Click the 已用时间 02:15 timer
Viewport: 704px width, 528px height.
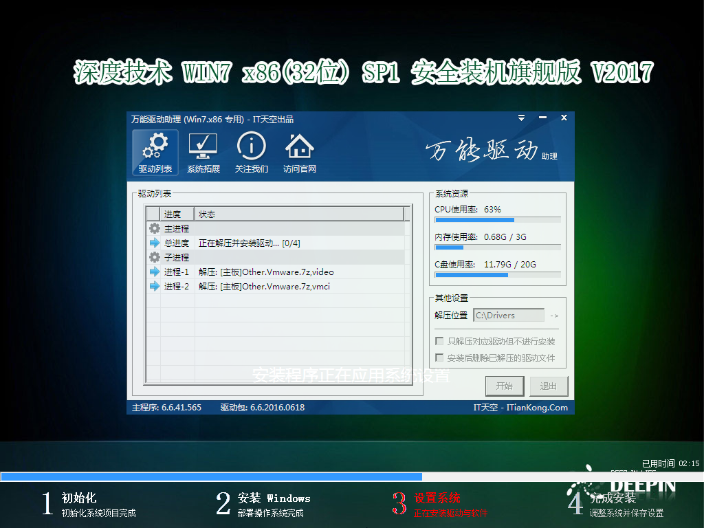[x=671, y=463]
